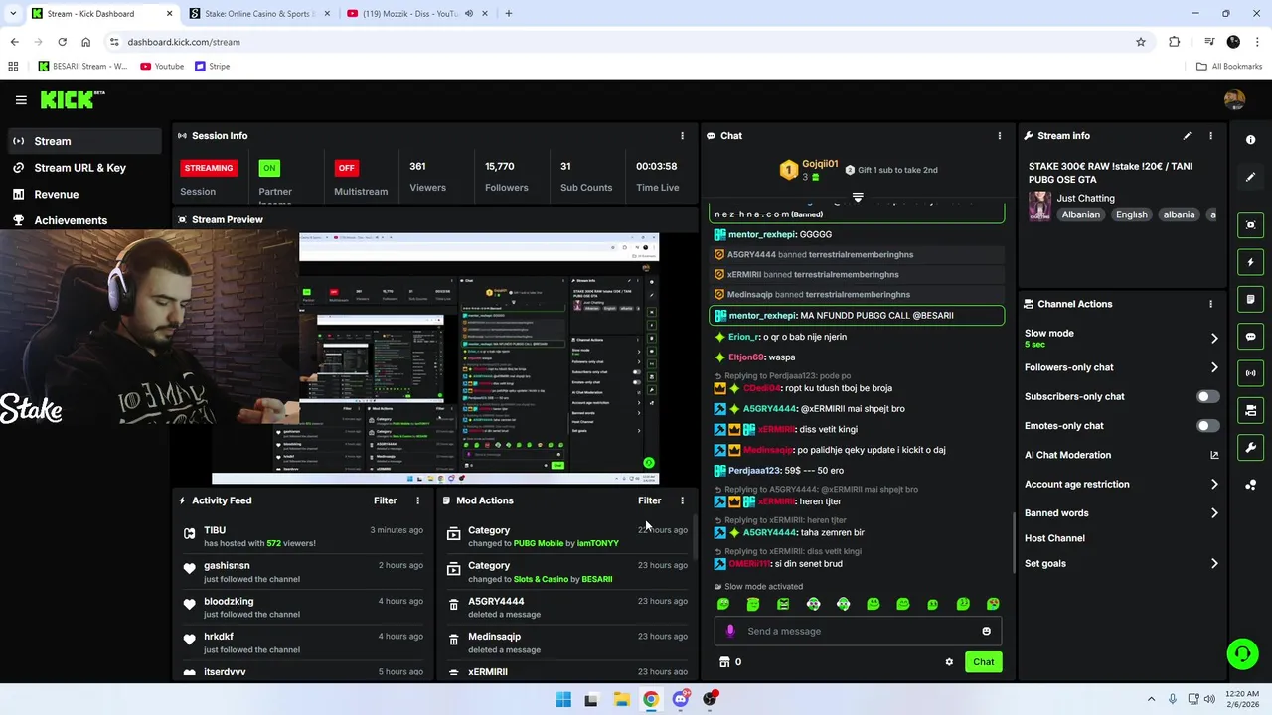Open the emoji picker in message box
Screen dimensions: 1272x715
[x=986, y=631]
